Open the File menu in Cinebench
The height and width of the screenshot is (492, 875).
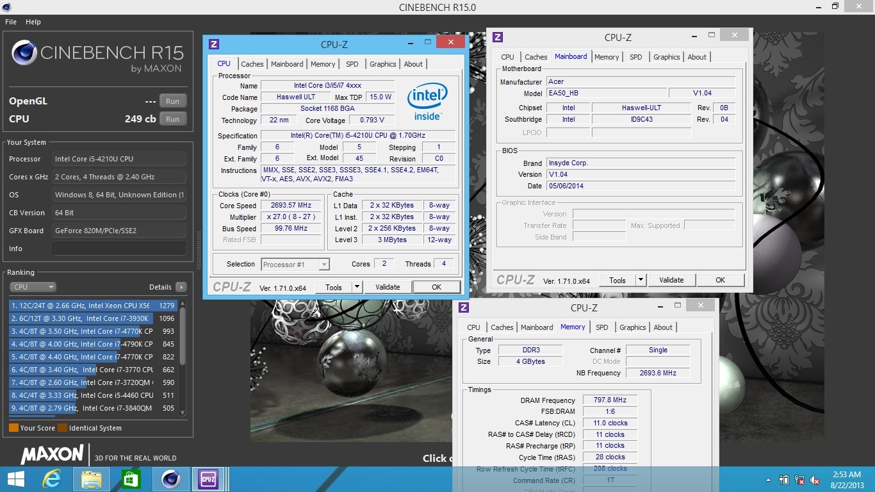pyautogui.click(x=11, y=22)
